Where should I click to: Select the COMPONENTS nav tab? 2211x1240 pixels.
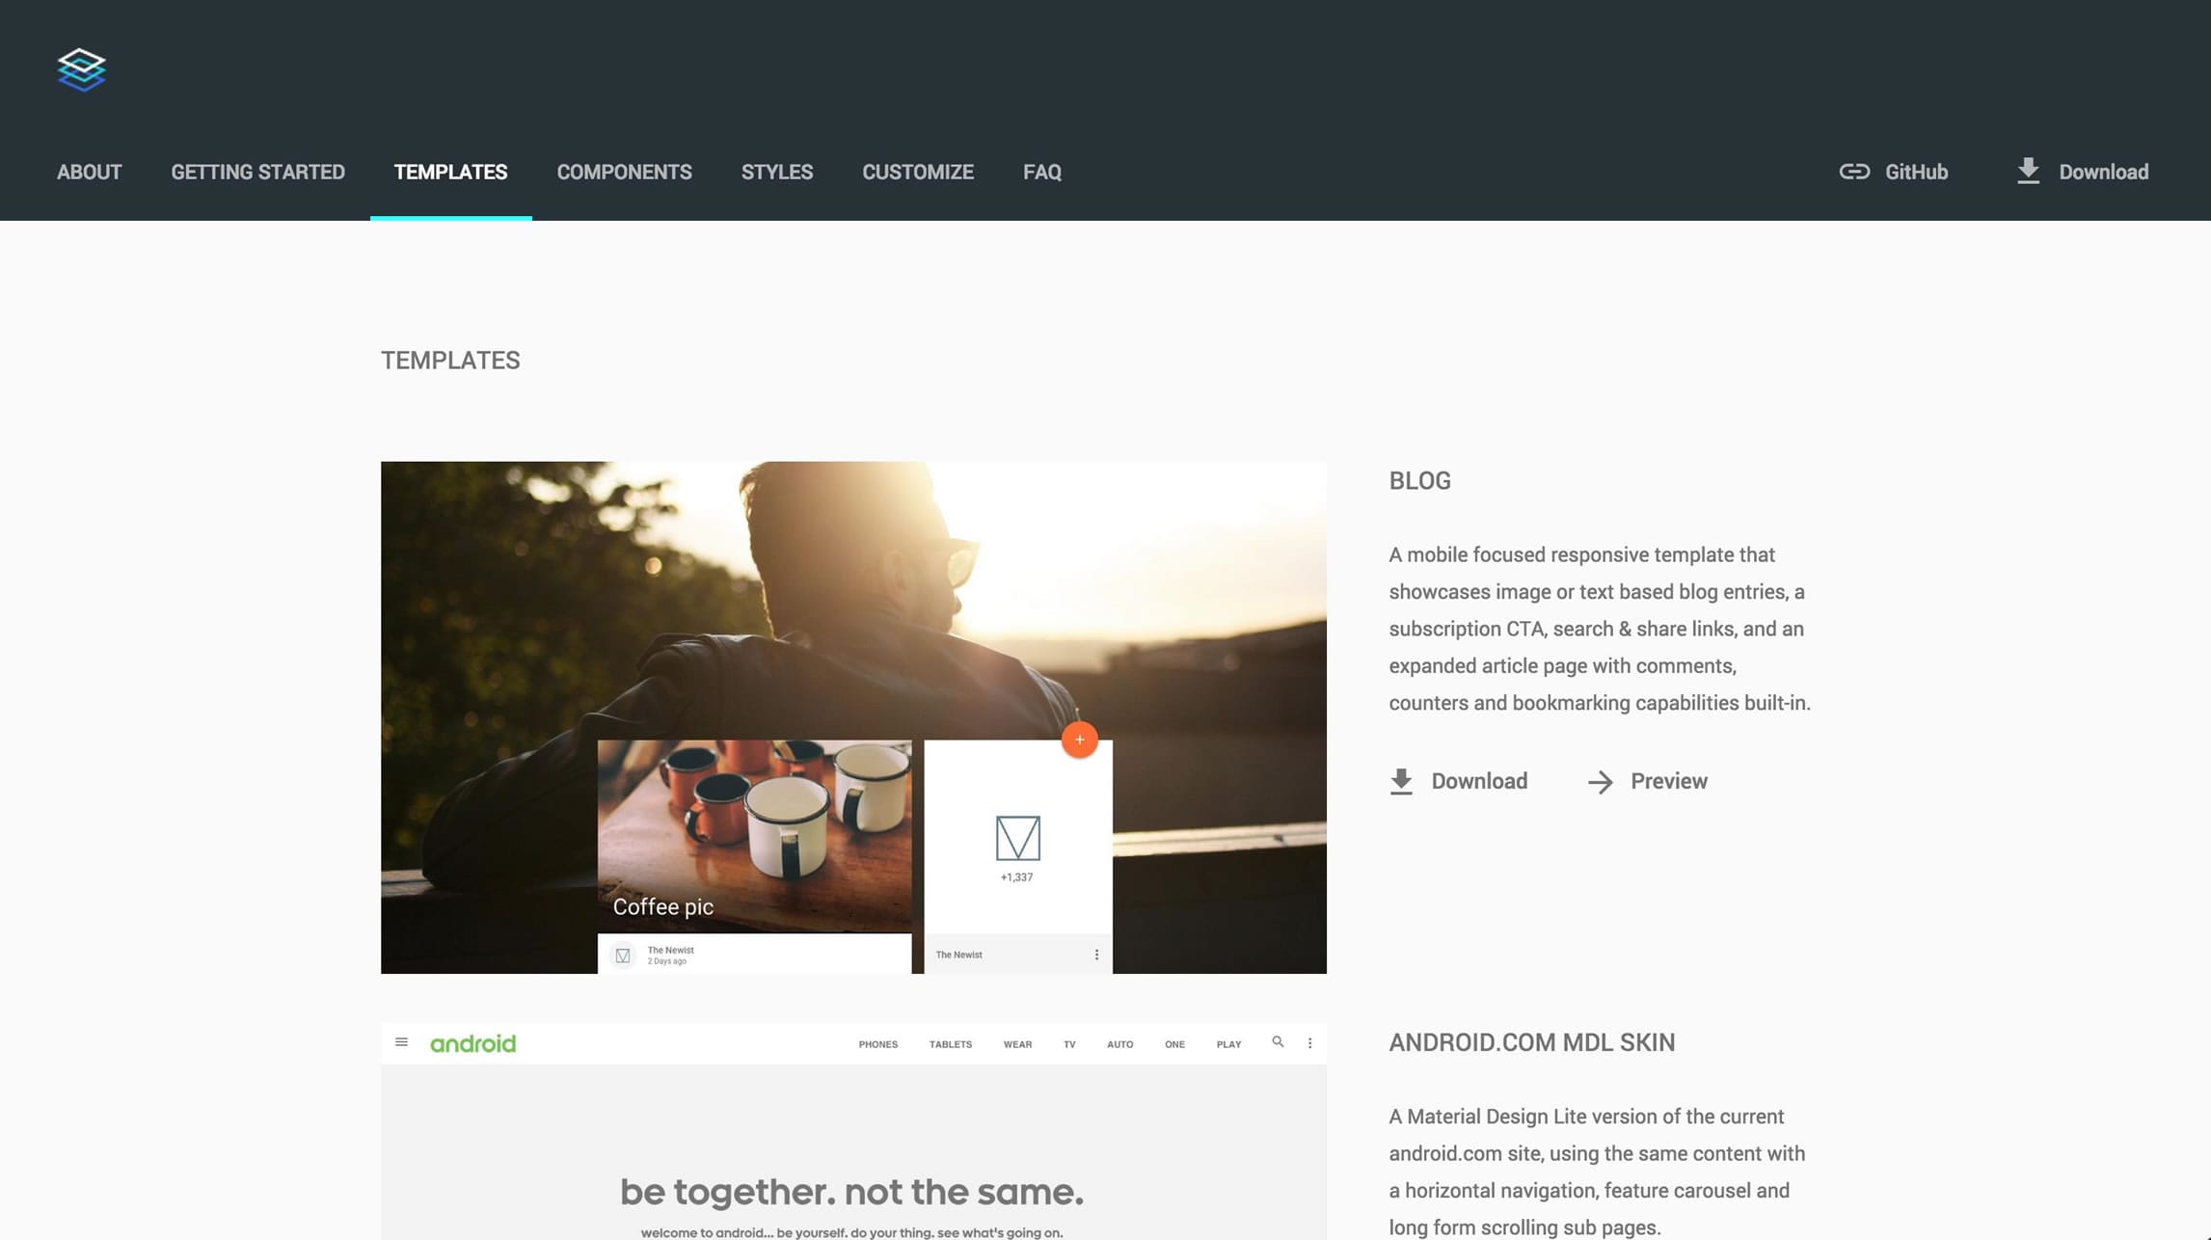coord(624,172)
